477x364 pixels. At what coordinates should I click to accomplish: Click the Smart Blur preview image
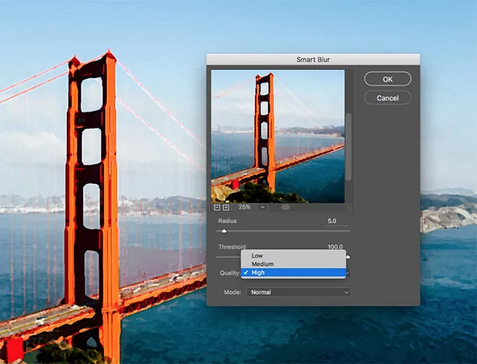[278, 135]
